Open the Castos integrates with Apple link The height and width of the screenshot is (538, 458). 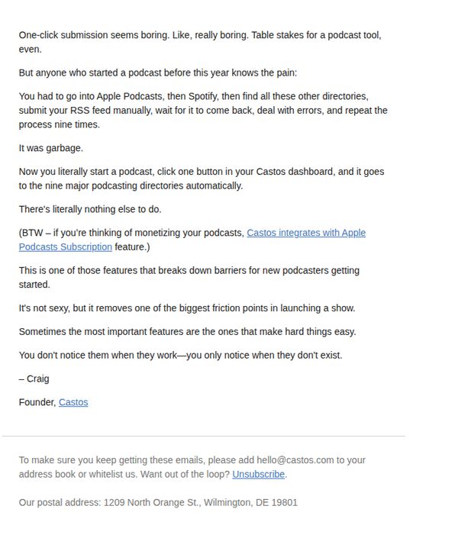(x=306, y=233)
